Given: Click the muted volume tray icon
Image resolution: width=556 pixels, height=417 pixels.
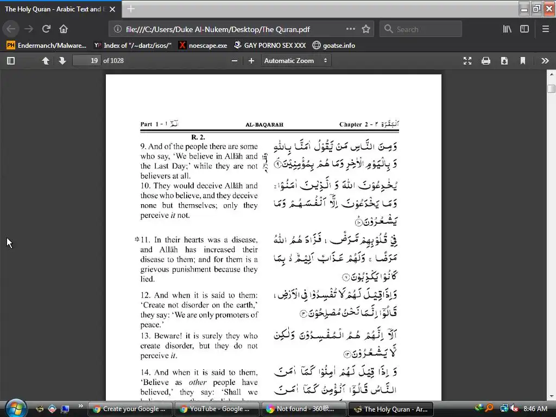Looking at the screenshot, I should coord(514,409).
